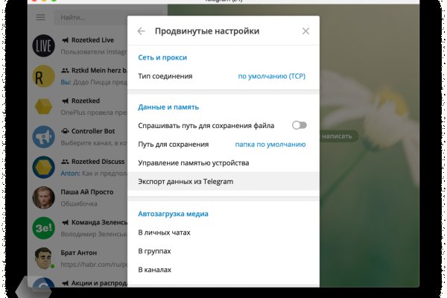This screenshot has width=447, height=298.
Task: Expand В группах autoload settings
Action: coord(155,251)
